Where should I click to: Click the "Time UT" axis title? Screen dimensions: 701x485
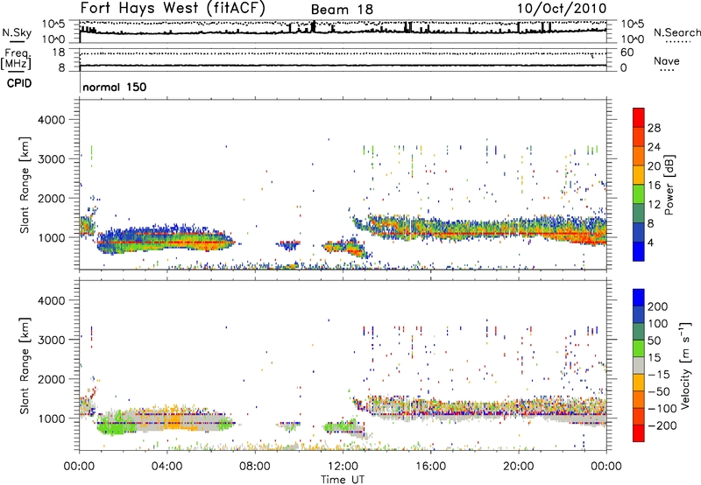click(x=343, y=480)
